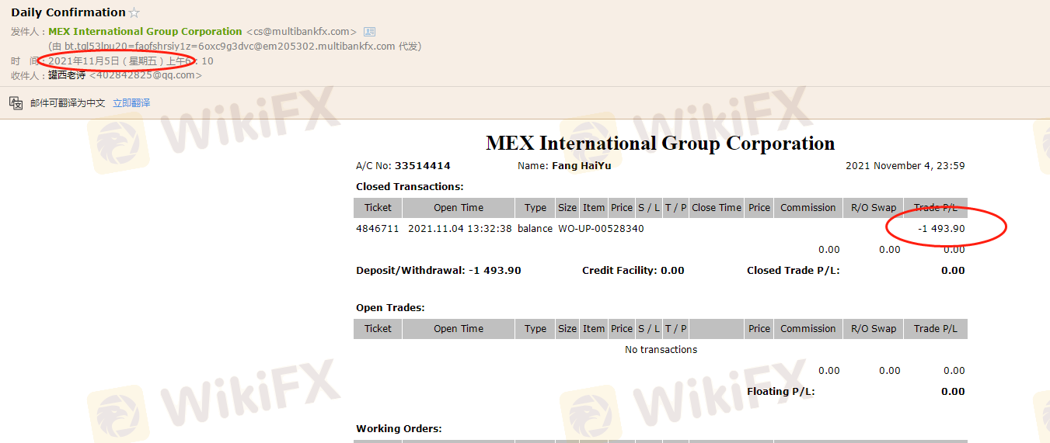Click the relay address em205302.multibankfx.com line
The height and width of the screenshot is (443, 1050).
coord(235,47)
